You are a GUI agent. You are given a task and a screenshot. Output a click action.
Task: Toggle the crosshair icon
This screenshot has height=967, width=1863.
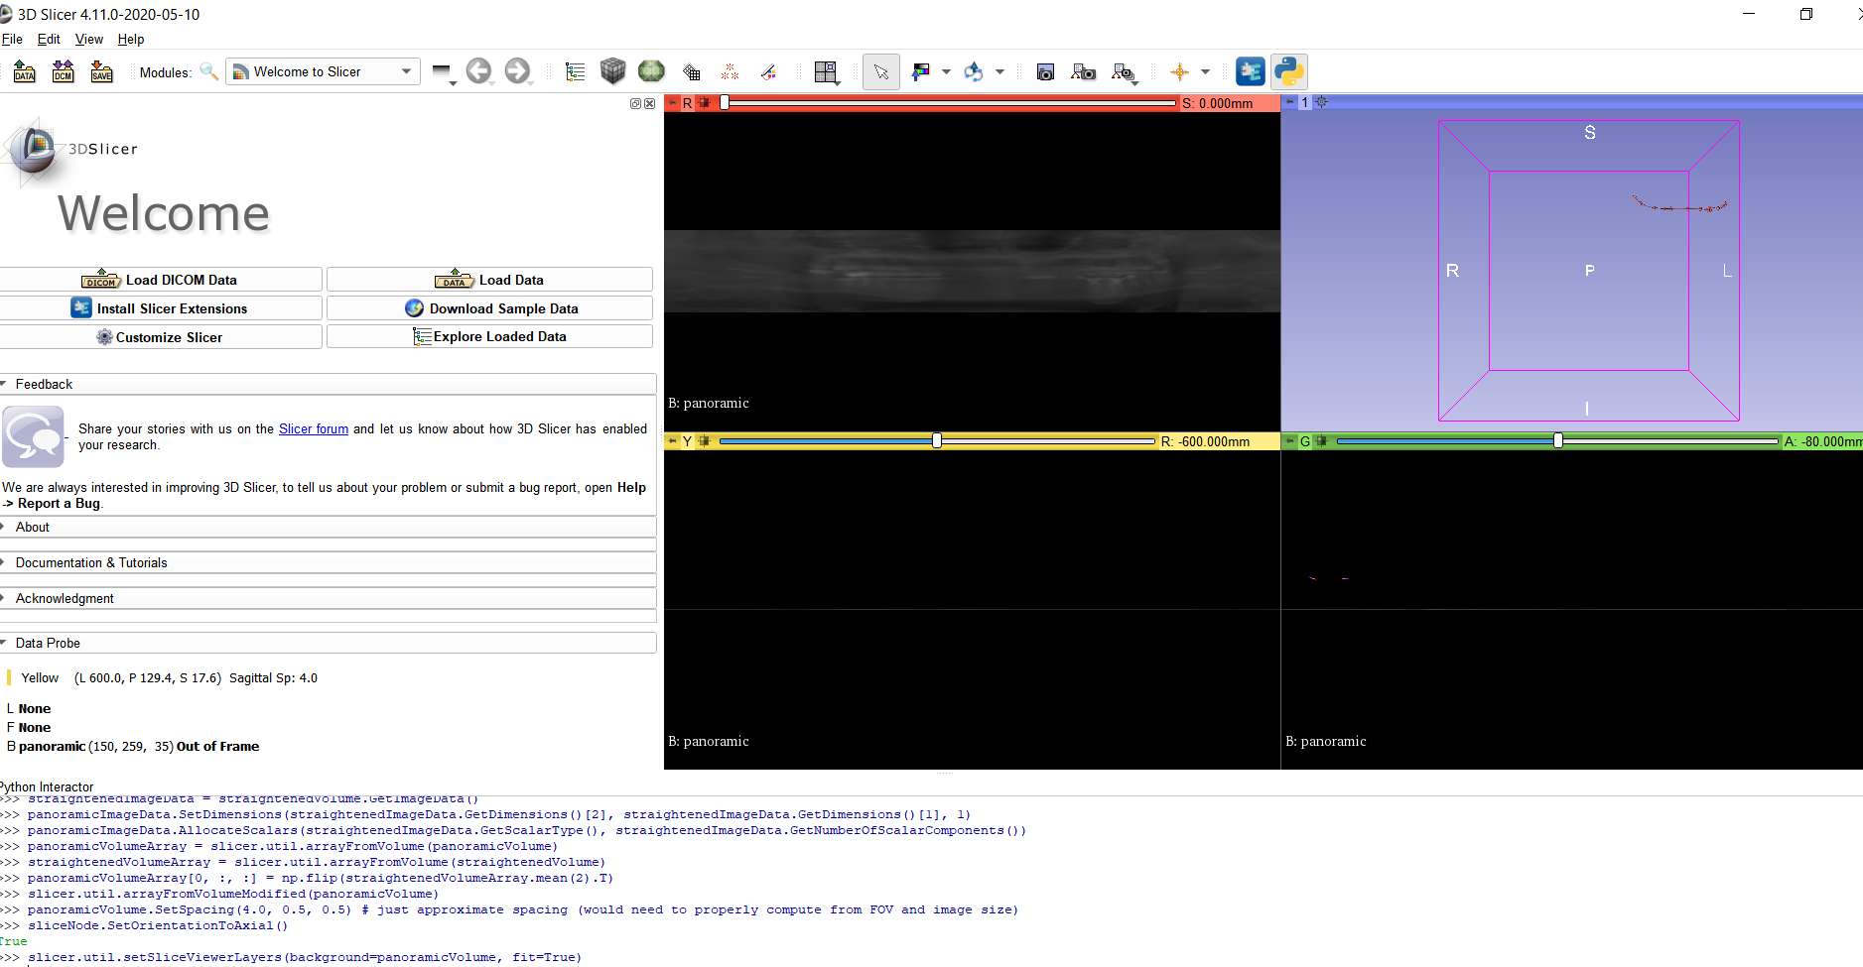(1180, 71)
